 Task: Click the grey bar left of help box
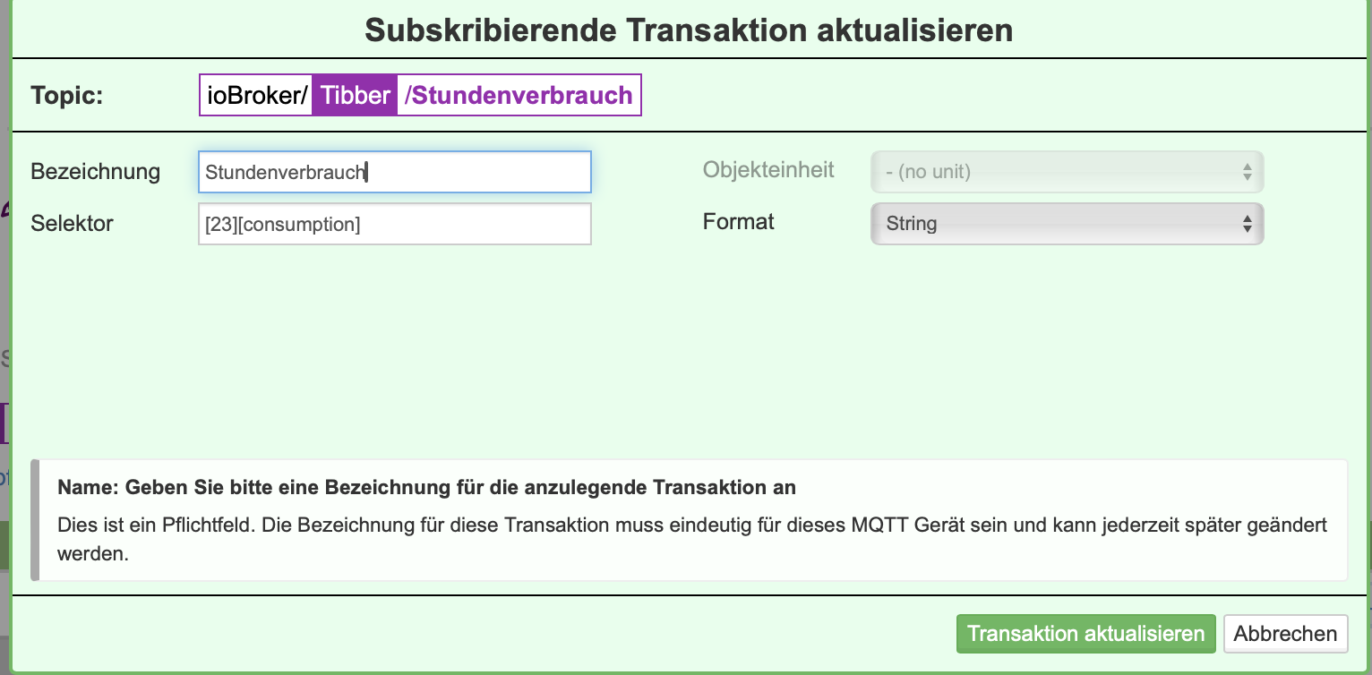[x=35, y=520]
